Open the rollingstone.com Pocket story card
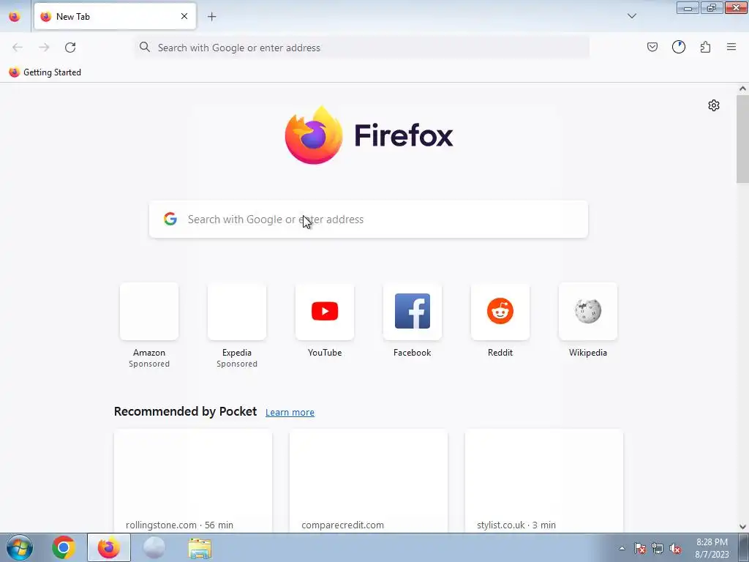The image size is (749, 562). pos(193,481)
